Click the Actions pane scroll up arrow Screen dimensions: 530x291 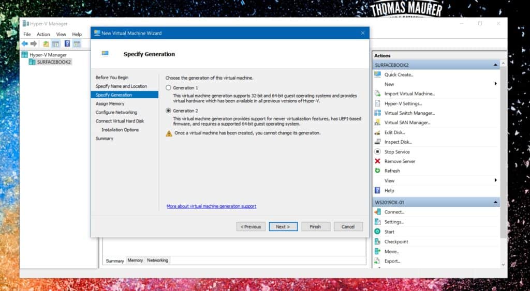click(503, 64)
